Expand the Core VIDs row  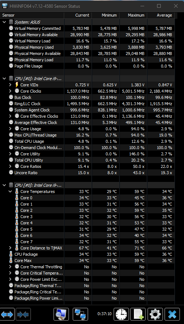[x=10, y=85]
